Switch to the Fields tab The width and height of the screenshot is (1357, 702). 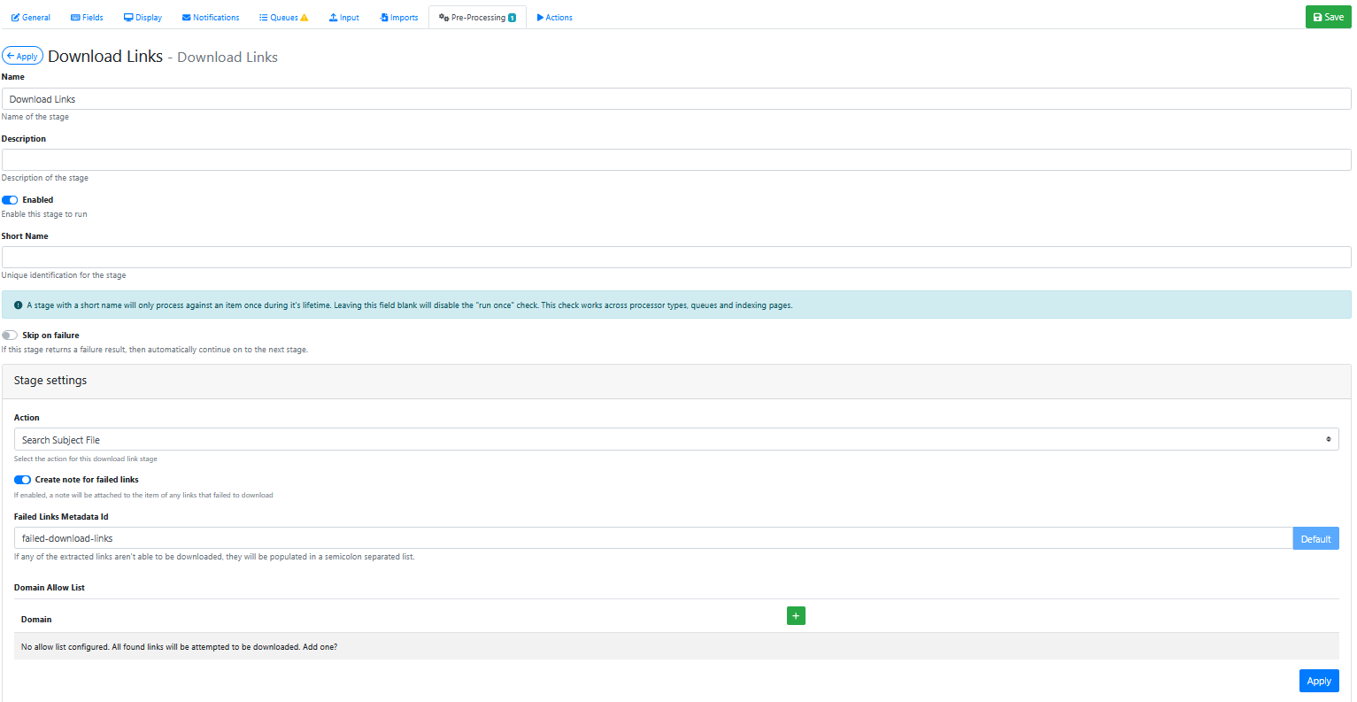click(x=87, y=18)
